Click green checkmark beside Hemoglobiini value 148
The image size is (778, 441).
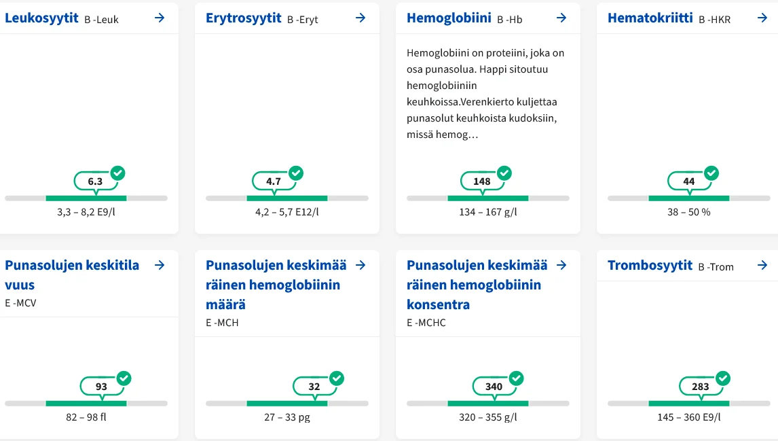[504, 173]
